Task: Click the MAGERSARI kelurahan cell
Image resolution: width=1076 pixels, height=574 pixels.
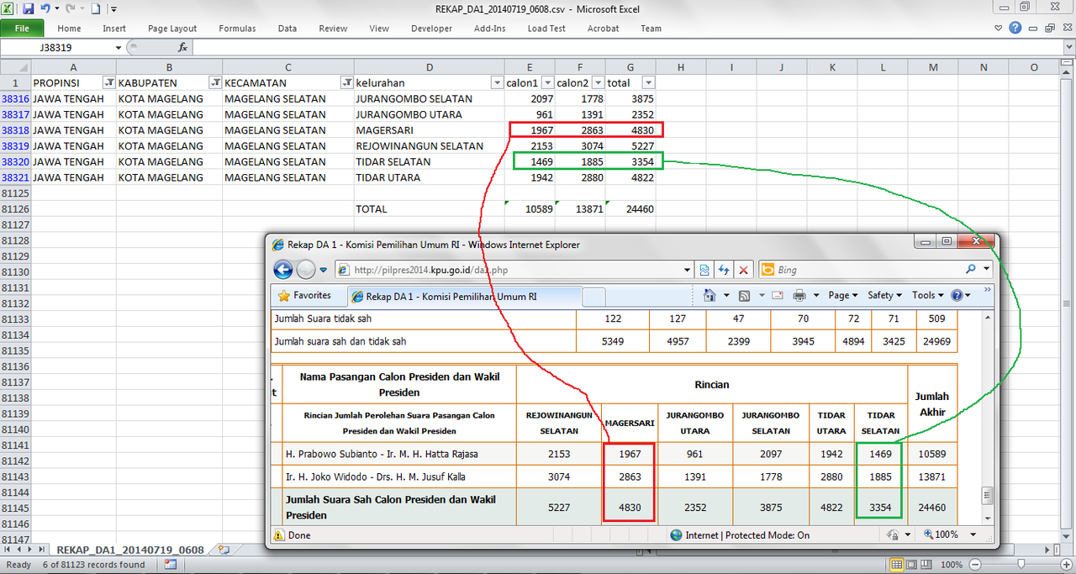Action: 429,130
